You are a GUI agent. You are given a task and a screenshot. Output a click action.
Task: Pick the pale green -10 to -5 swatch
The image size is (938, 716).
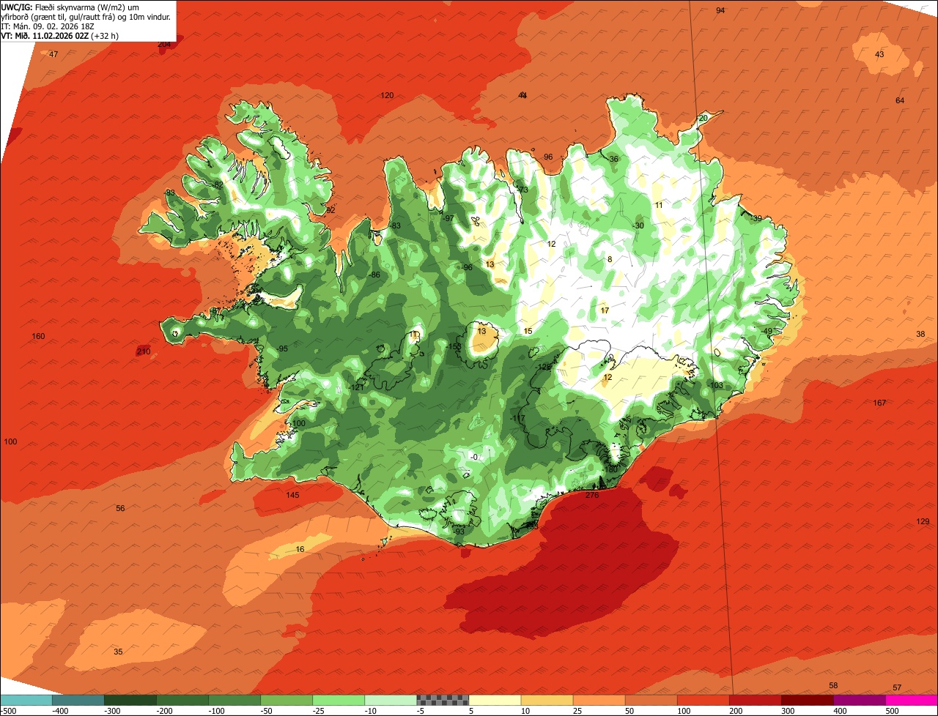(390, 700)
